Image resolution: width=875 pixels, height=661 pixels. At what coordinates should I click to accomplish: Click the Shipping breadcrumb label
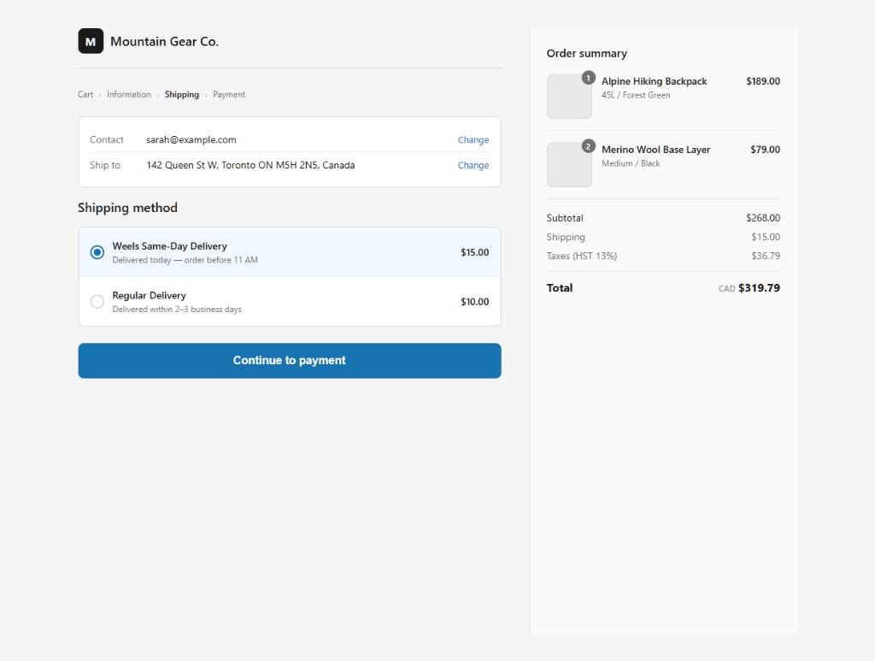[x=181, y=94]
